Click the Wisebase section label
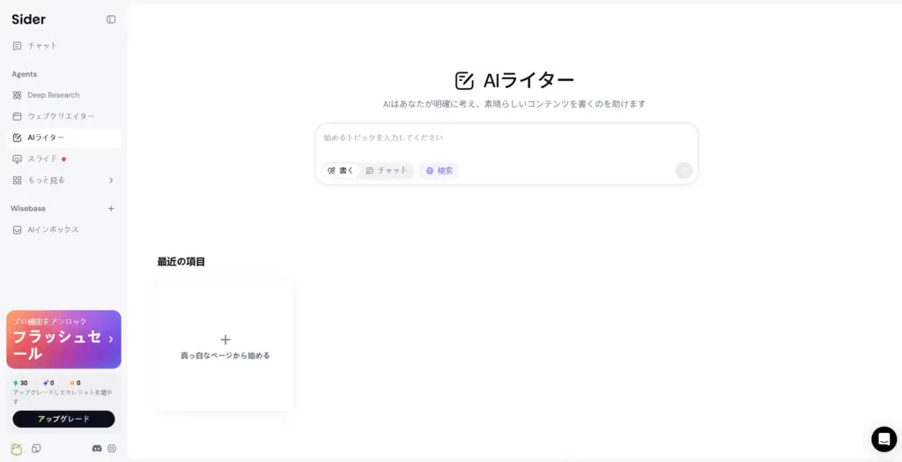902x462 pixels. point(28,209)
